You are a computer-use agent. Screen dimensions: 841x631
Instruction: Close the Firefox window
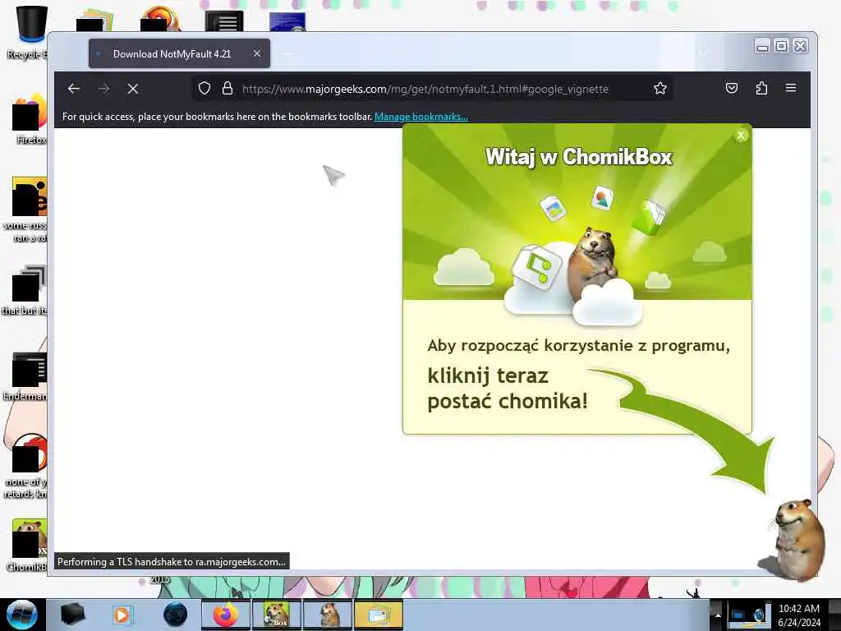800,47
